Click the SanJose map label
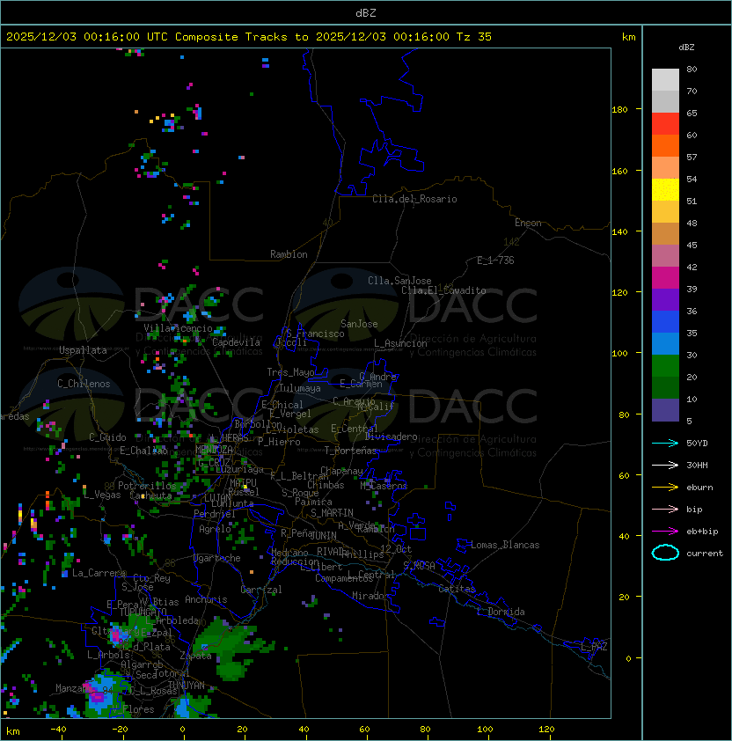 (x=359, y=324)
